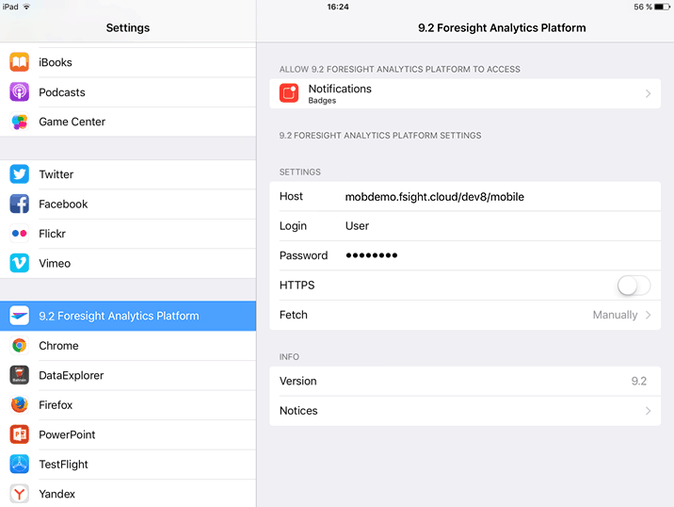The image size is (674, 507).
Task: Tap the Vimeo icon
Action: point(20,263)
